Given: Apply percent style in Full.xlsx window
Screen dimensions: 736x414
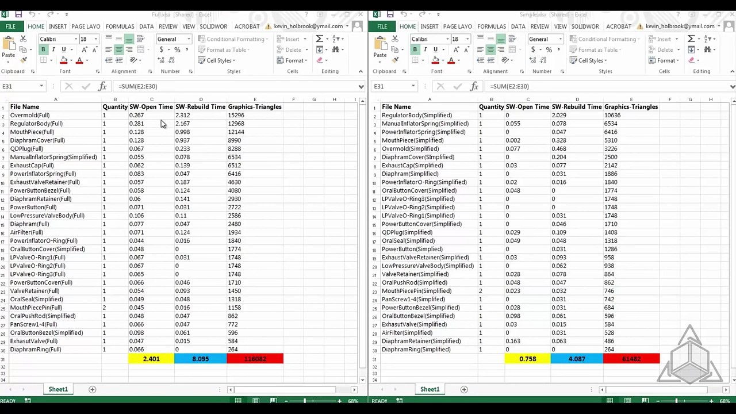Looking at the screenshot, I should tap(177, 50).
